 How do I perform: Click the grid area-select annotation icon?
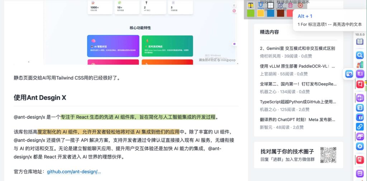(271, 5)
